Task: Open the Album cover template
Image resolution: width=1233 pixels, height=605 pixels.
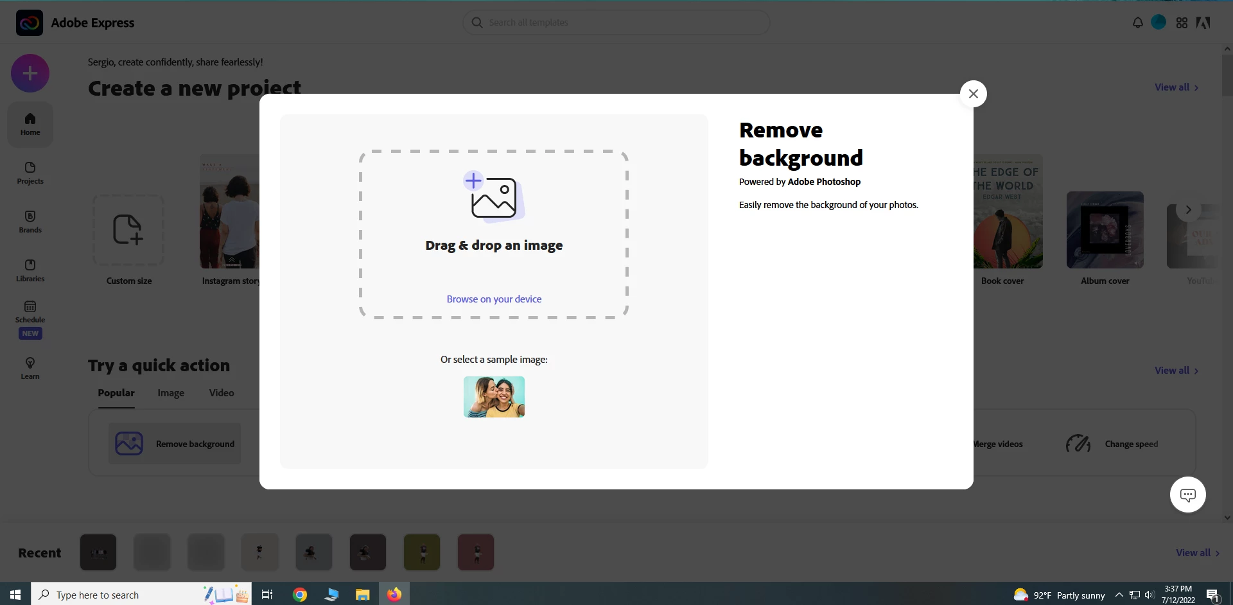Action: click(1105, 239)
